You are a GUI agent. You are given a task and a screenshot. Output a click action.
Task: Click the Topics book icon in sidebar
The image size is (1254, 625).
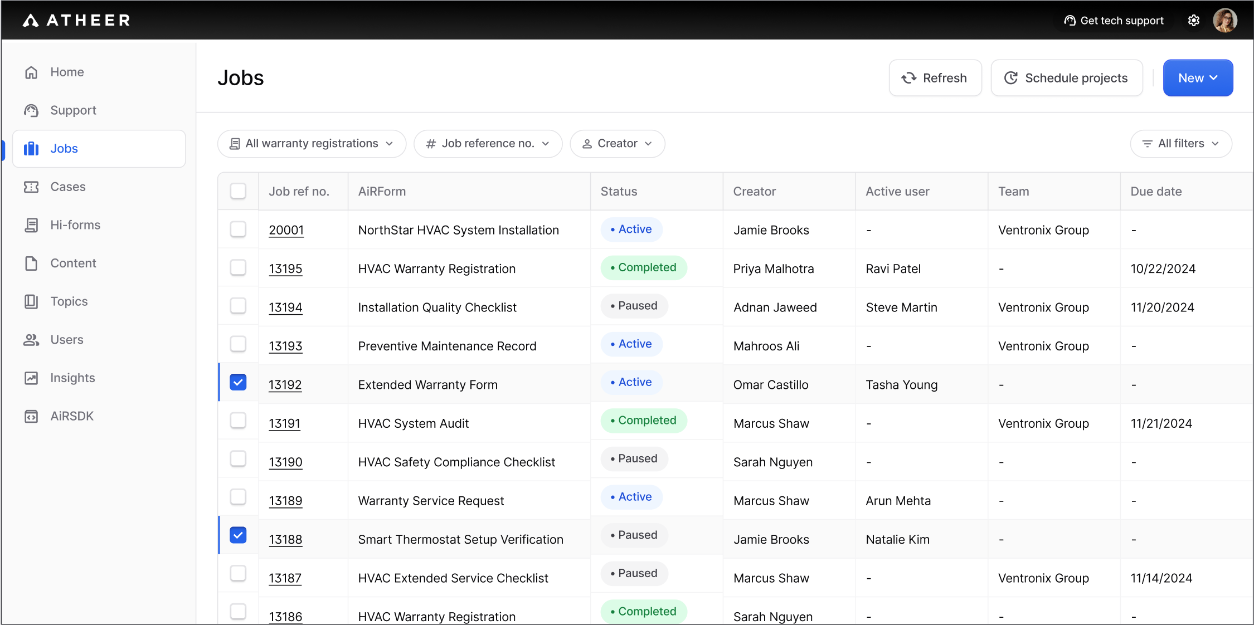(x=31, y=301)
